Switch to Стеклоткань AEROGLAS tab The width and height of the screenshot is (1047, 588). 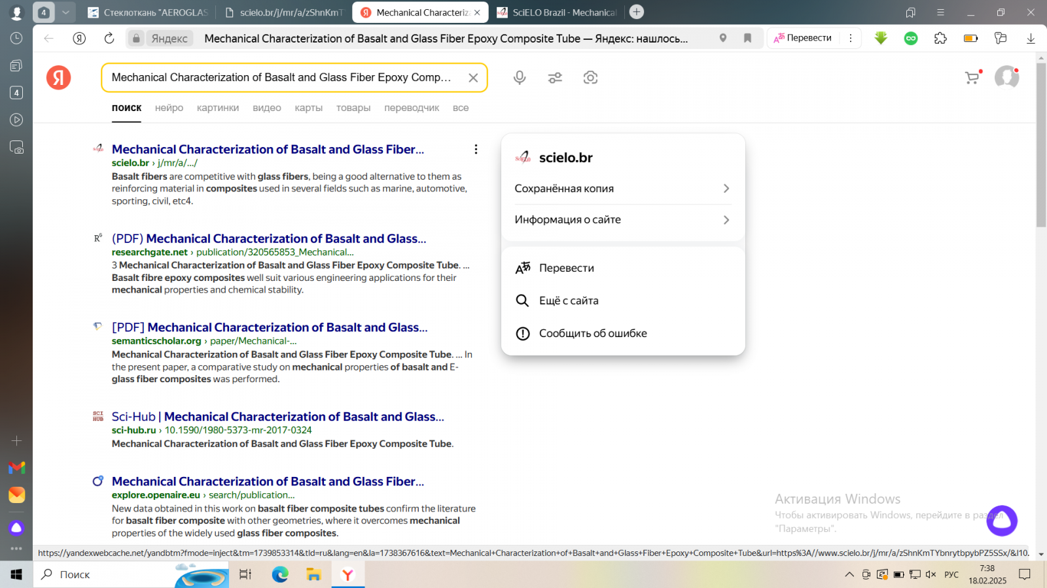click(x=148, y=12)
